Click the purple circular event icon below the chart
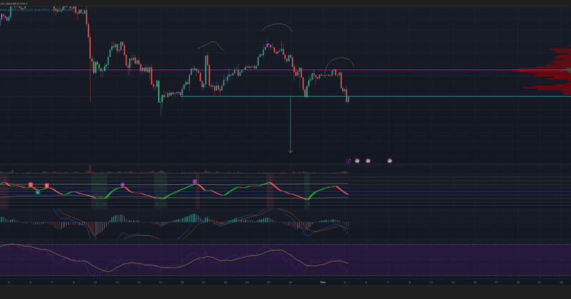This screenshot has width=571, height=299. [348, 161]
